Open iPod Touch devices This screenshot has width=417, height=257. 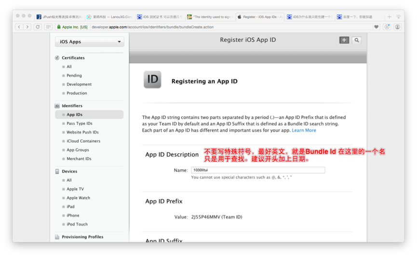click(x=77, y=224)
